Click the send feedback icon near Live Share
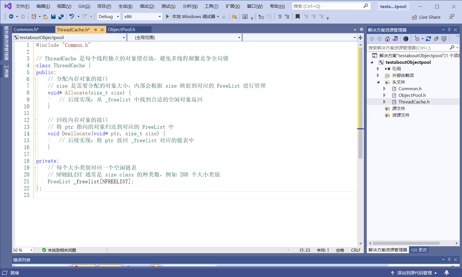The width and height of the screenshot is (462, 277). [452, 17]
